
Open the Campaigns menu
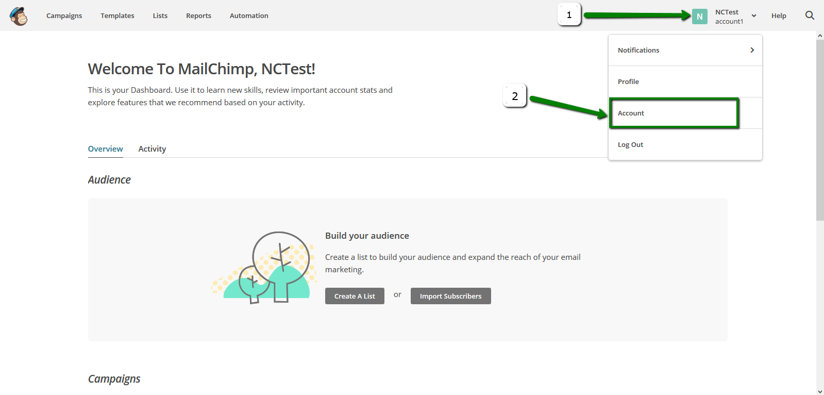pyautogui.click(x=64, y=15)
